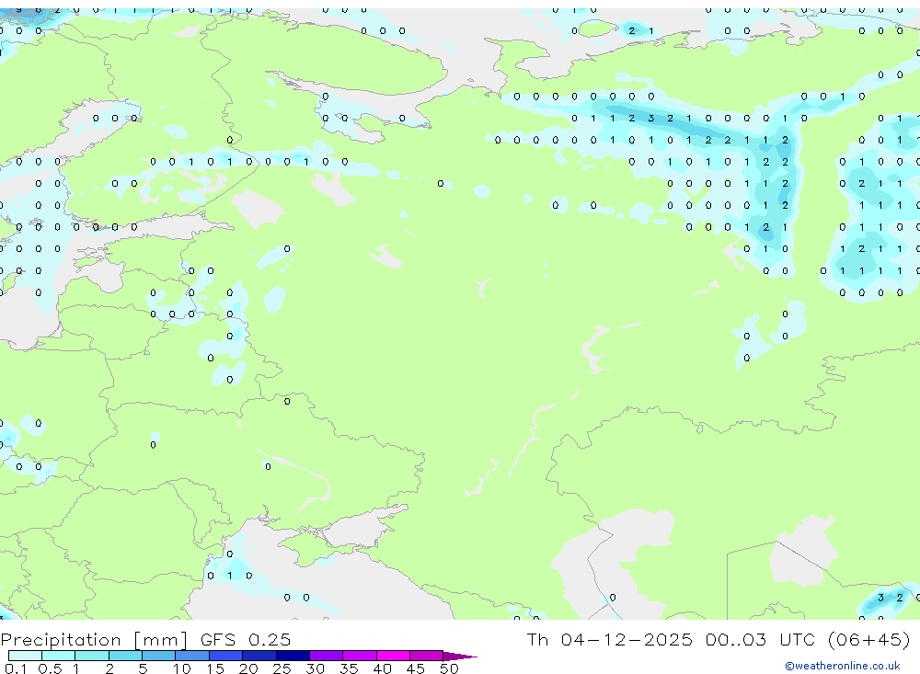Click the legend scale label '0.1'
This screenshot has height=674, width=920.
pos(16,668)
